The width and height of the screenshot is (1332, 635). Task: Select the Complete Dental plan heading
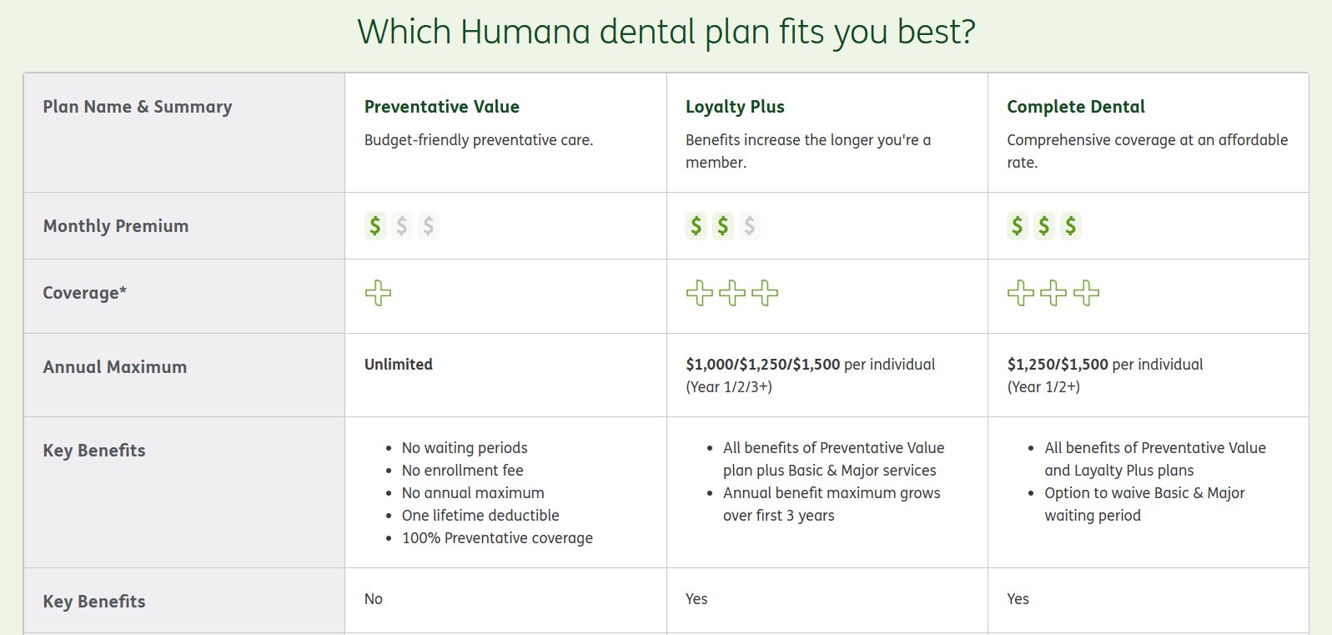[1076, 107]
